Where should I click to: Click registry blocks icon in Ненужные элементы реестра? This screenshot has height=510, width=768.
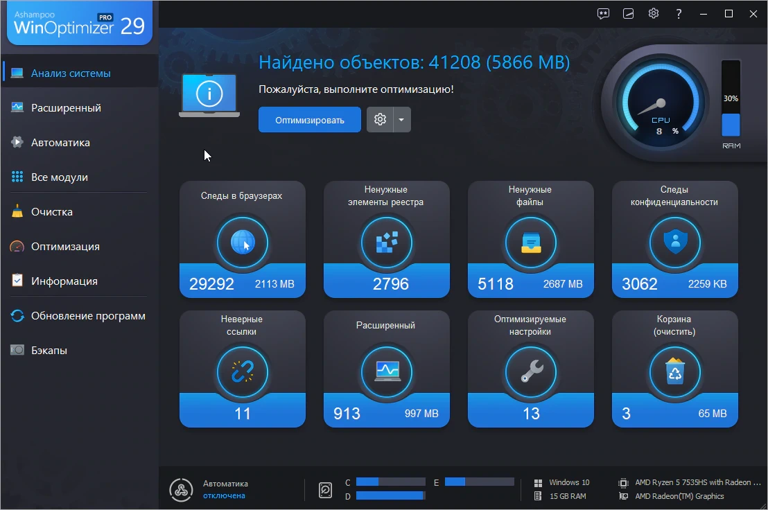(x=387, y=243)
